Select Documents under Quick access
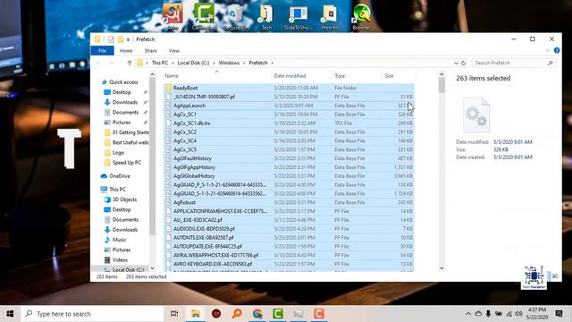572x322 pixels. pyautogui.click(x=125, y=112)
